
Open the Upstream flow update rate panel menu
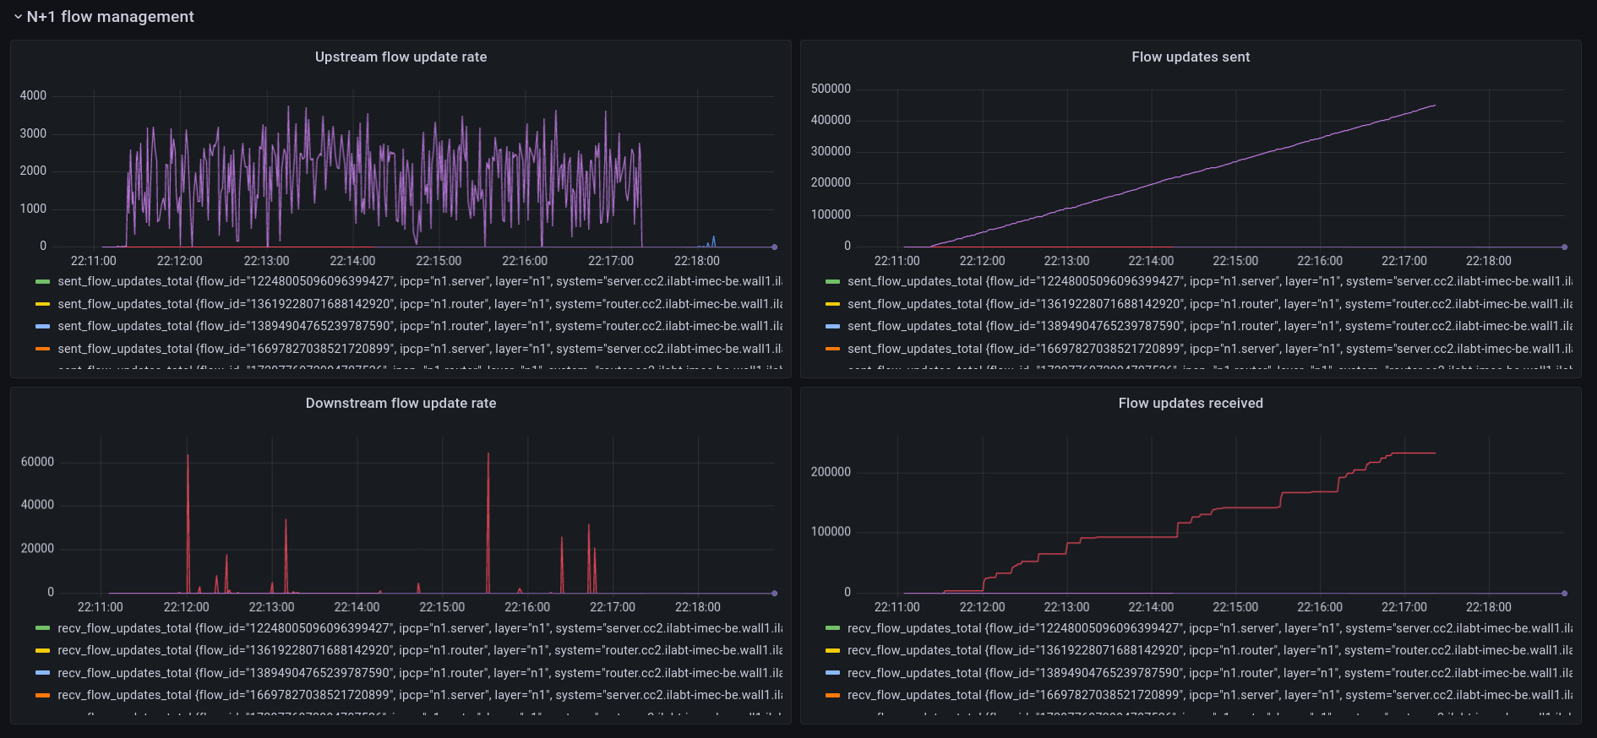point(401,57)
